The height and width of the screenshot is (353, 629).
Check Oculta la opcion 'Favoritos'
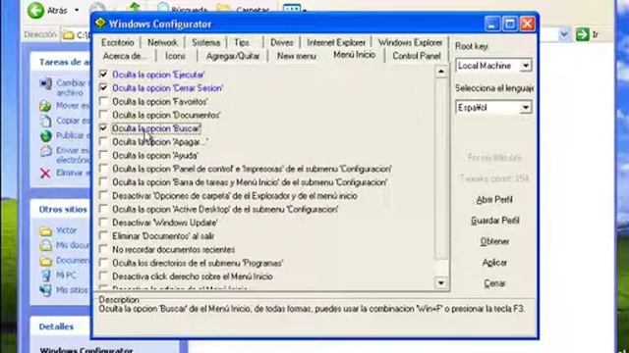pyautogui.click(x=103, y=101)
